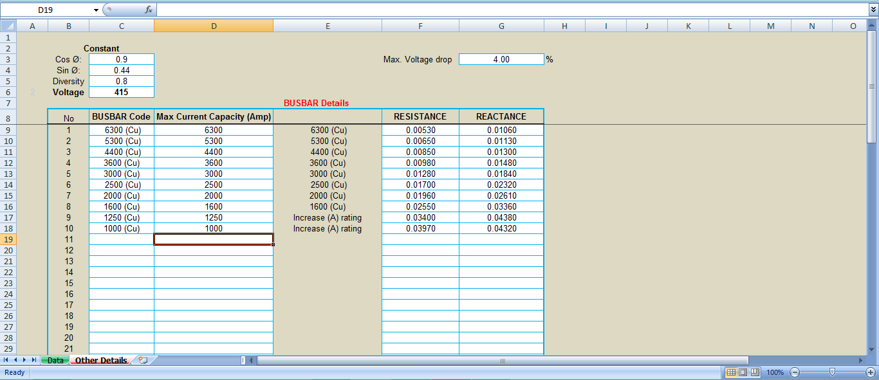Click horizontal scrollbar right arrow
The width and height of the screenshot is (879, 380).
861,360
